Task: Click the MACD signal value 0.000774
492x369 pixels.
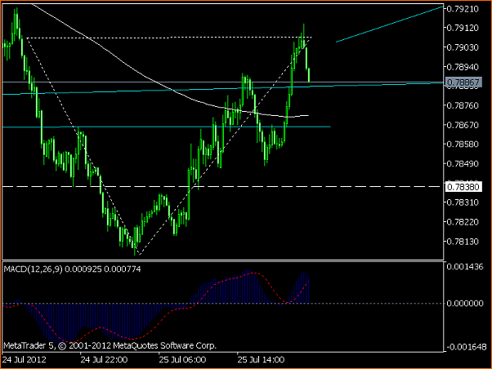Action: coord(122,269)
